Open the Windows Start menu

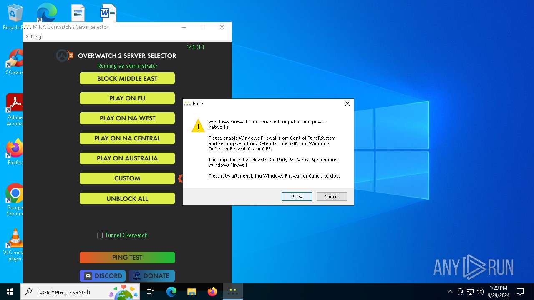point(10,292)
